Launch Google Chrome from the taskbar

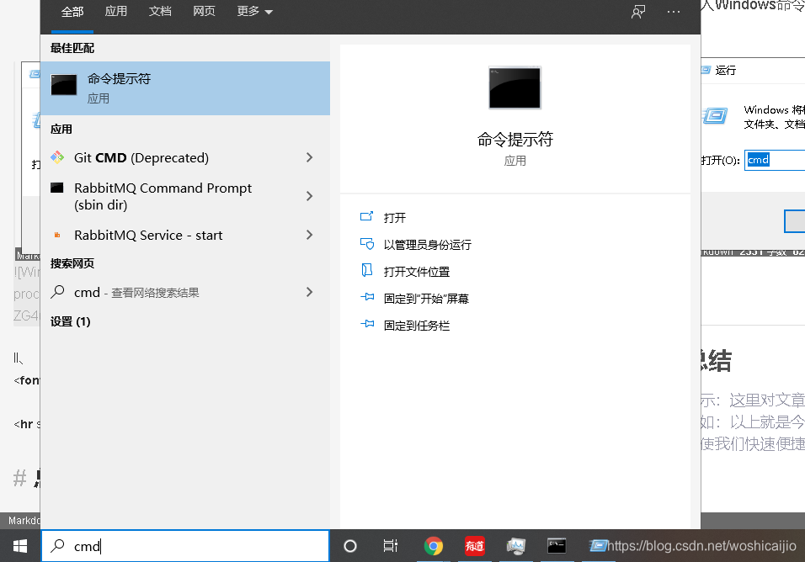point(433,547)
